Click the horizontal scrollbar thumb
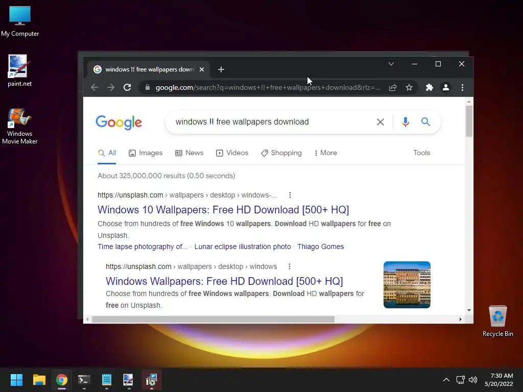Screen dimensions: 523x392 [x=213, y=320]
